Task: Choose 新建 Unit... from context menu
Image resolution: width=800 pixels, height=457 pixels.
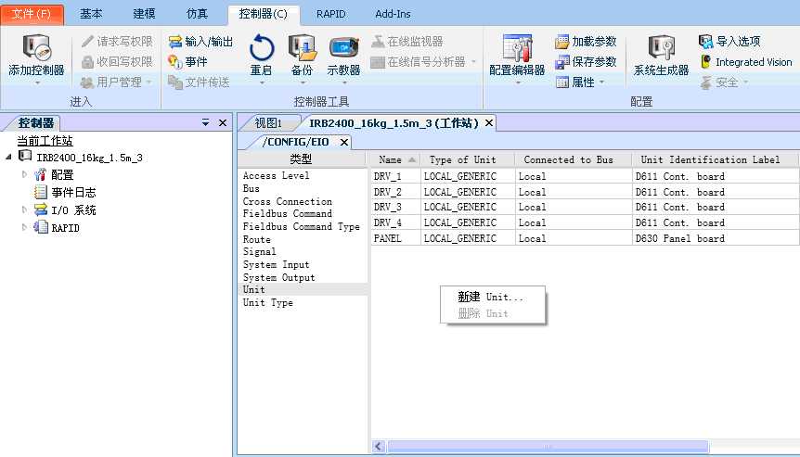Action: tap(493, 297)
